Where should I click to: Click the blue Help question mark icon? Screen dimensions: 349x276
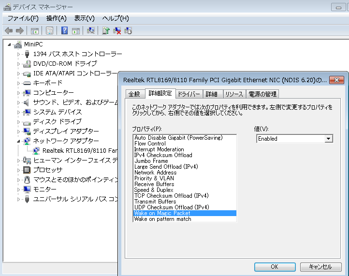pos(64,30)
